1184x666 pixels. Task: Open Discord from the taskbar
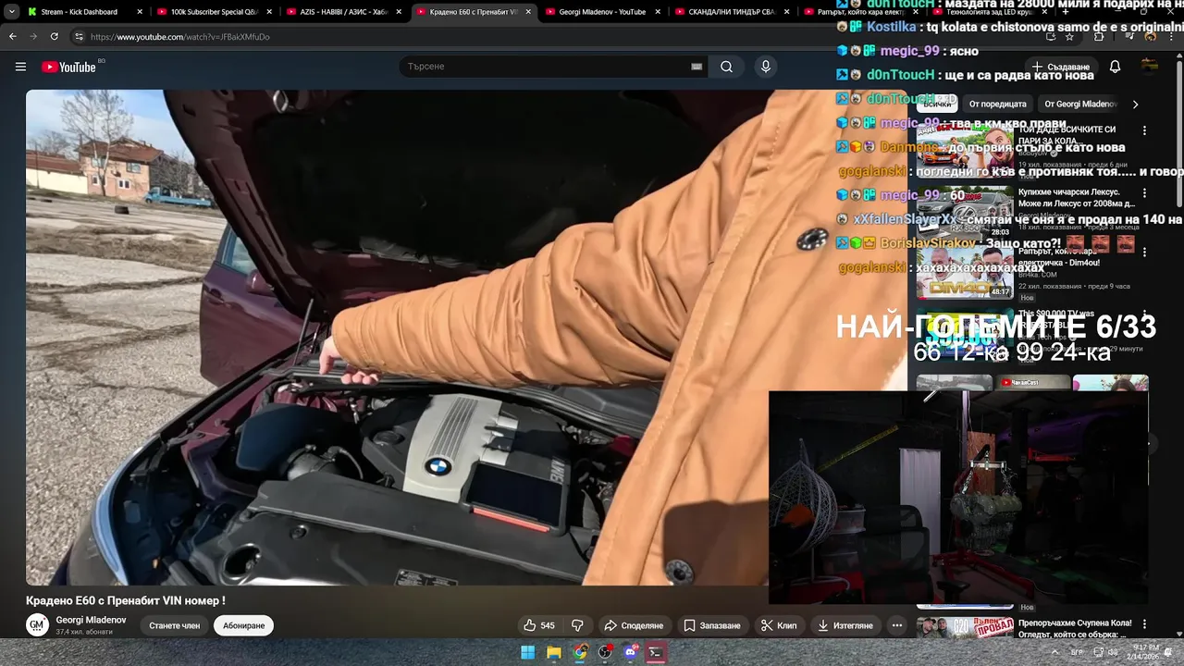[x=631, y=652]
